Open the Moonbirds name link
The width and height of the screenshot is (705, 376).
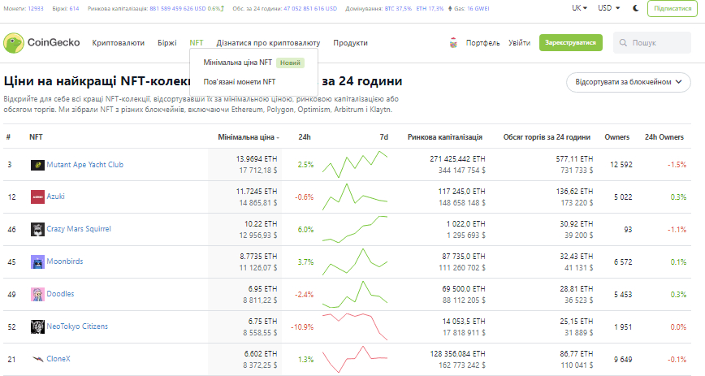click(x=65, y=261)
